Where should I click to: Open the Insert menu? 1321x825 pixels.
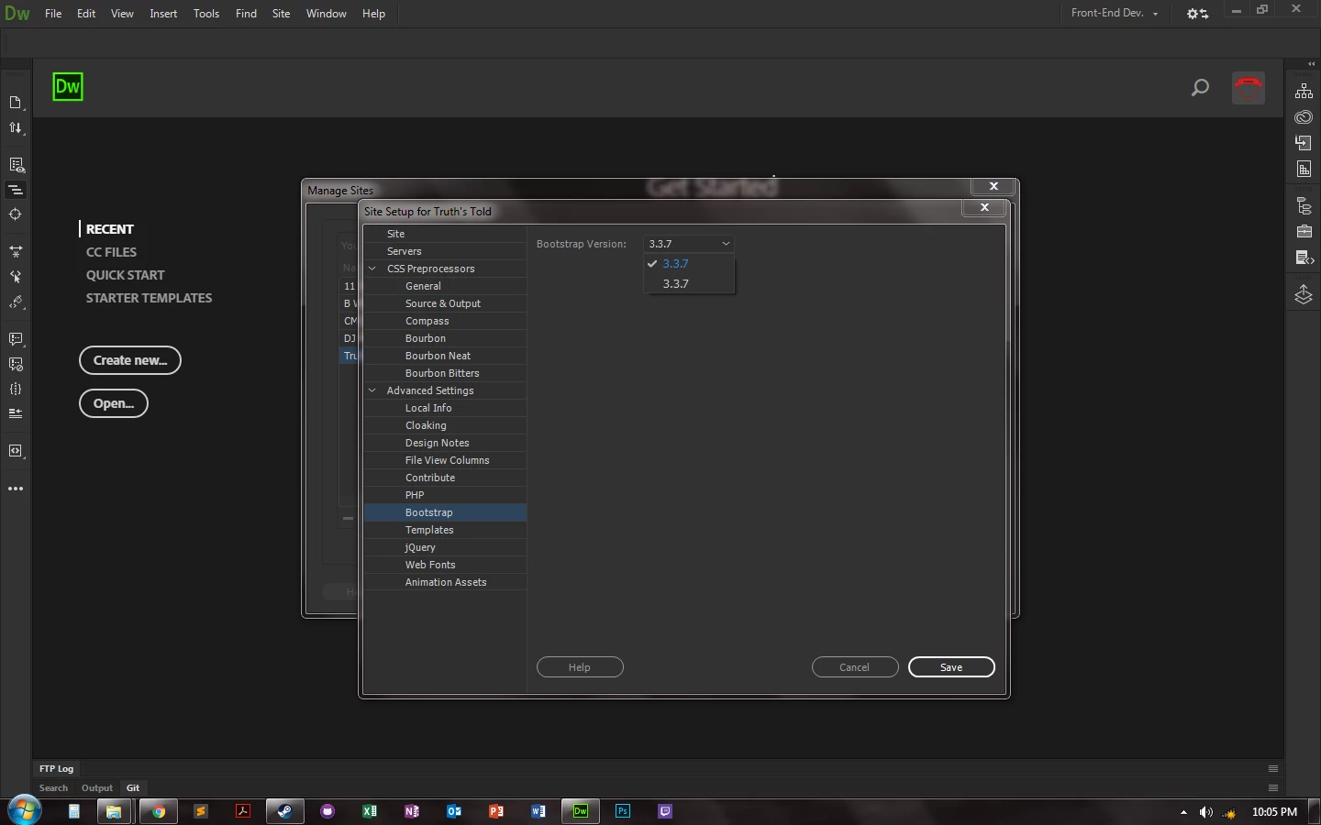click(x=163, y=14)
